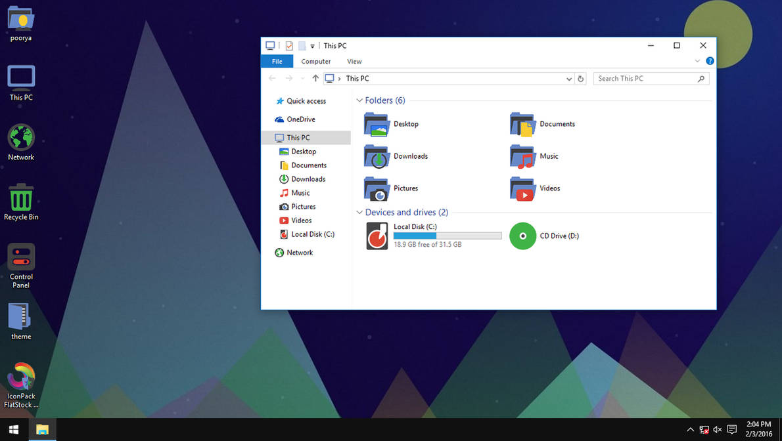Select This PC in navigation pane

[306, 138]
